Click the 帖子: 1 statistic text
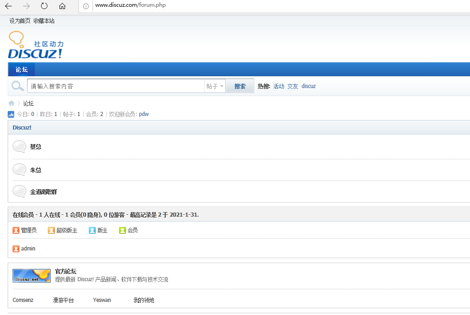The width and height of the screenshot is (470, 315). (x=71, y=114)
